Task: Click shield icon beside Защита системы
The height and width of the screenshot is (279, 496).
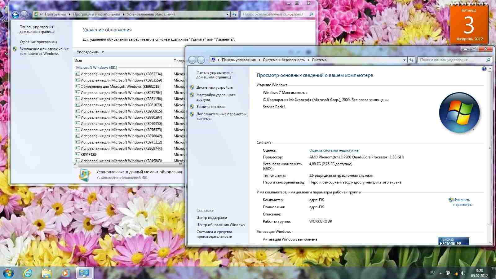Action: (x=192, y=107)
